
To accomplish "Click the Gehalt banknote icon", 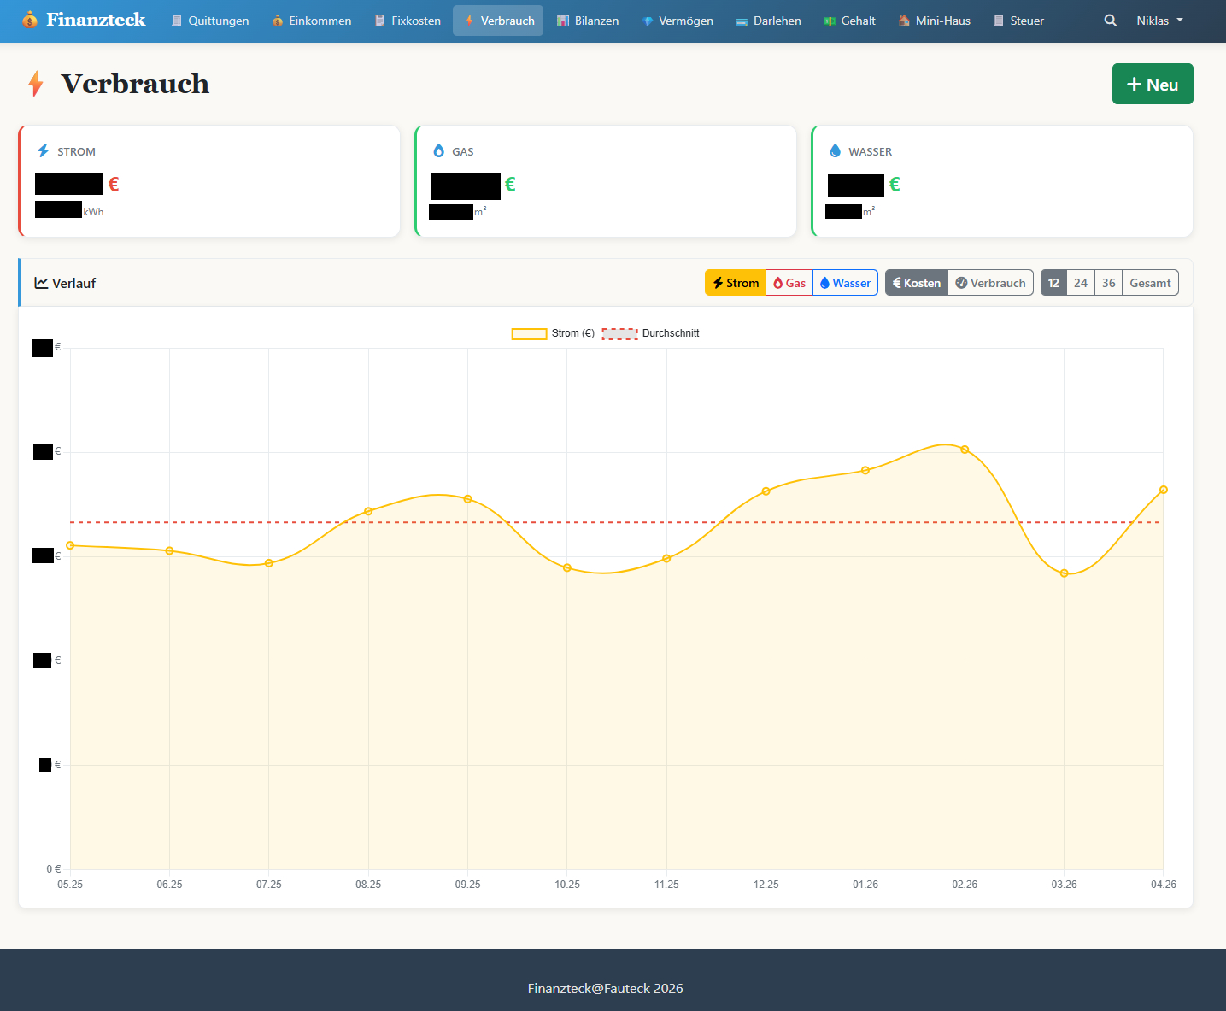I will tap(830, 21).
